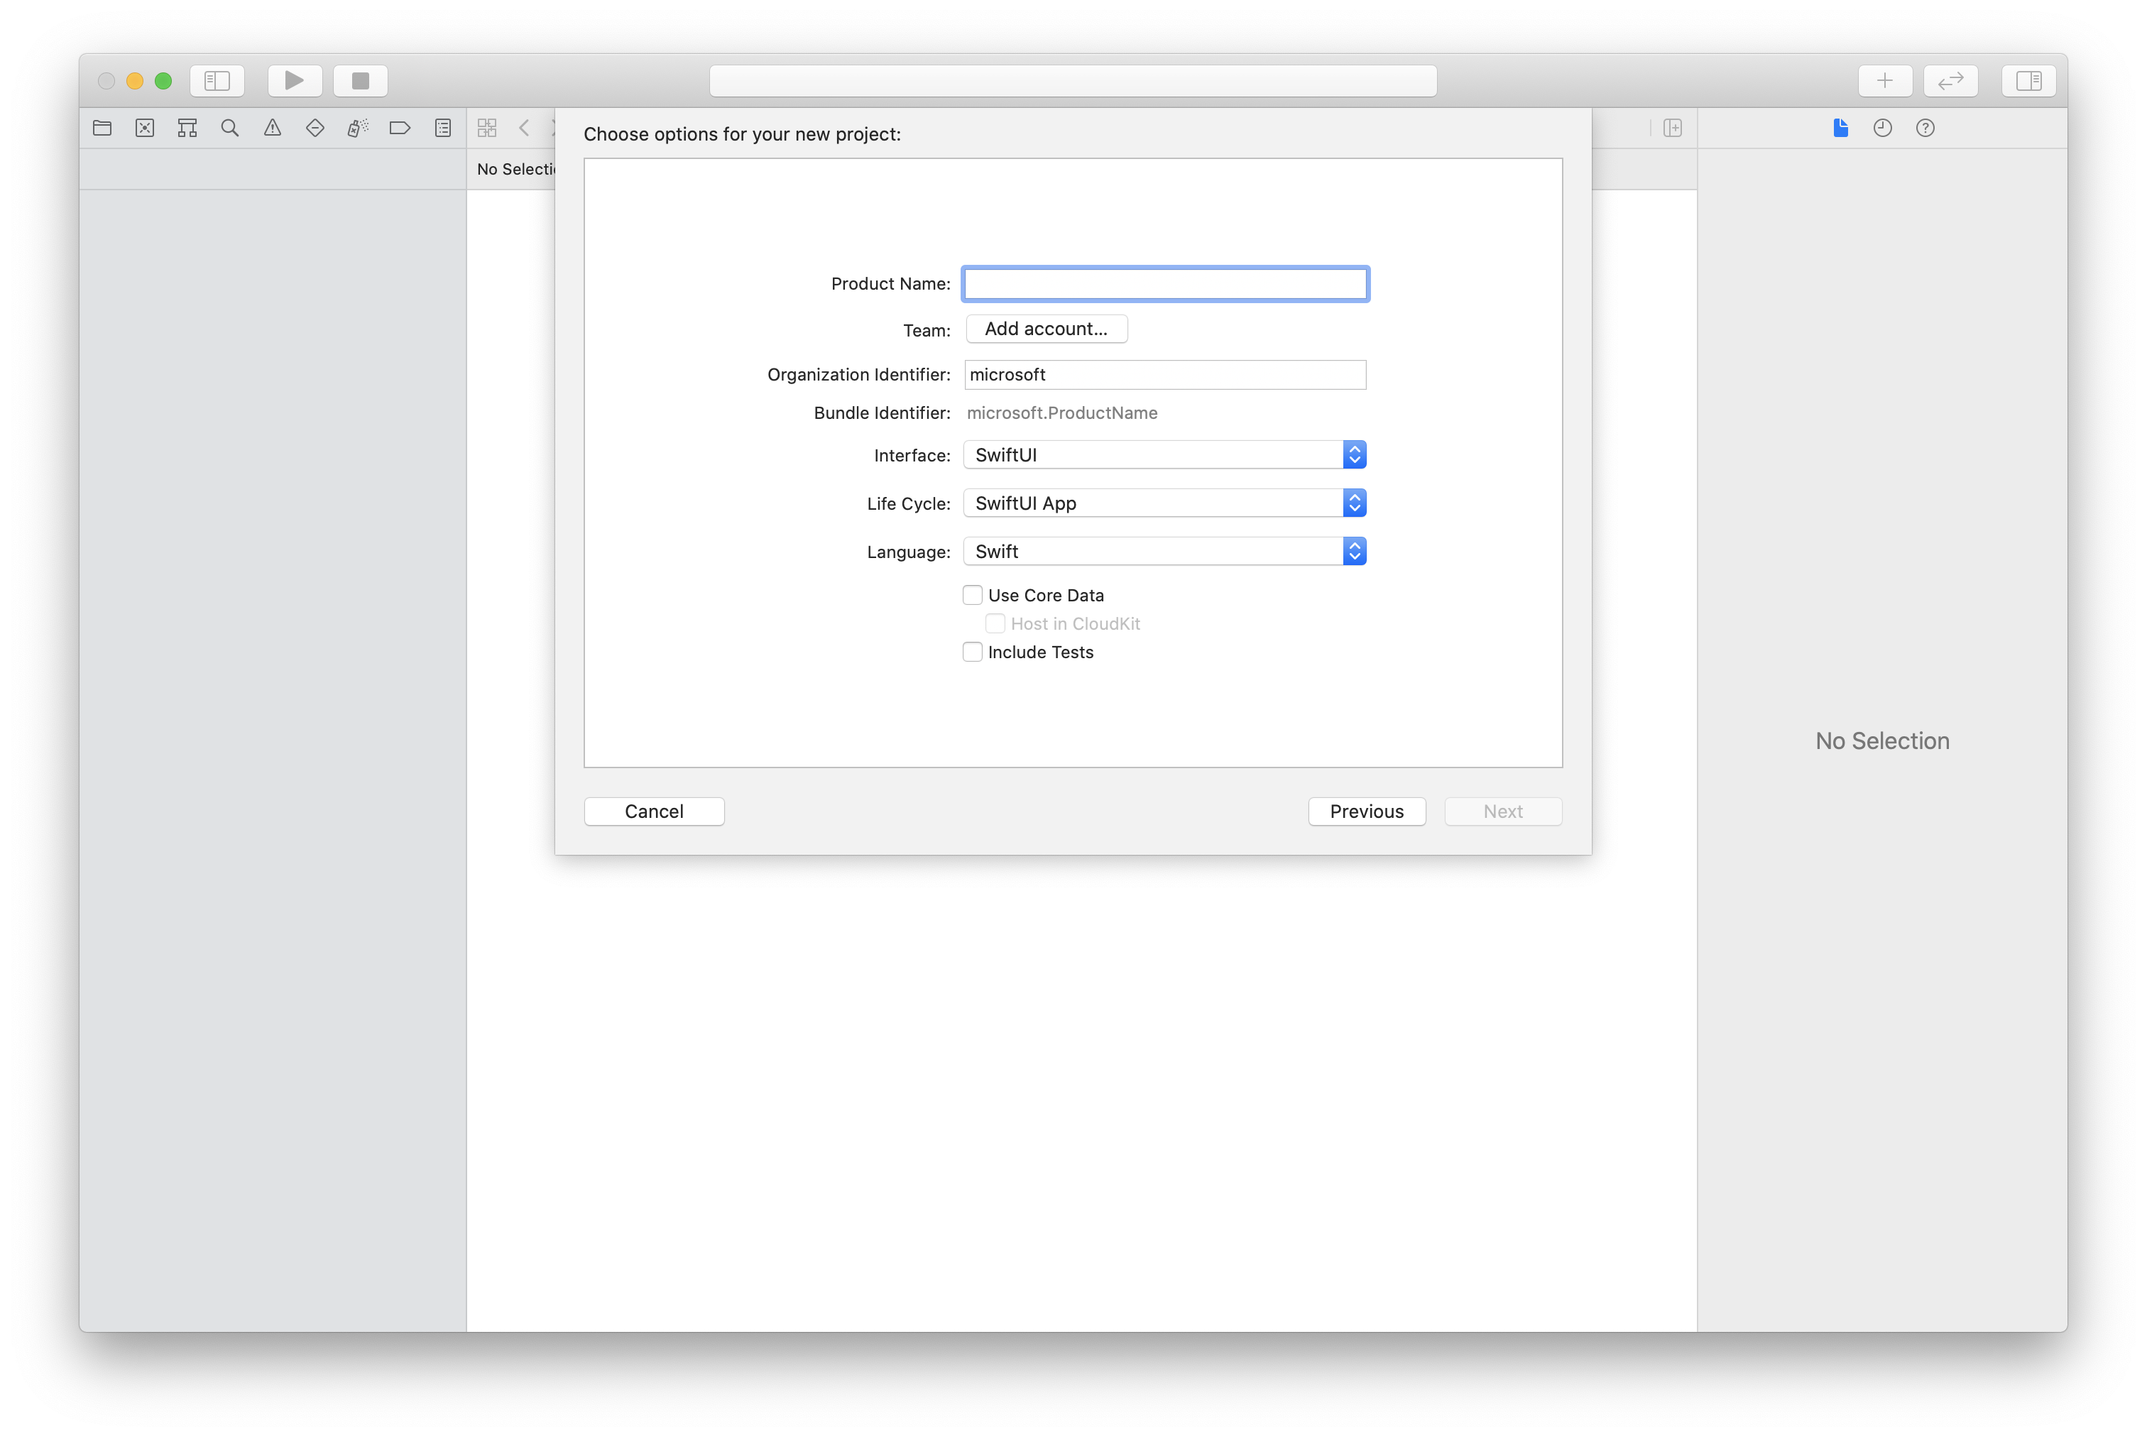Click the inspector panel toggle icon
Screen dimensions: 2147x1437
pos(2027,79)
